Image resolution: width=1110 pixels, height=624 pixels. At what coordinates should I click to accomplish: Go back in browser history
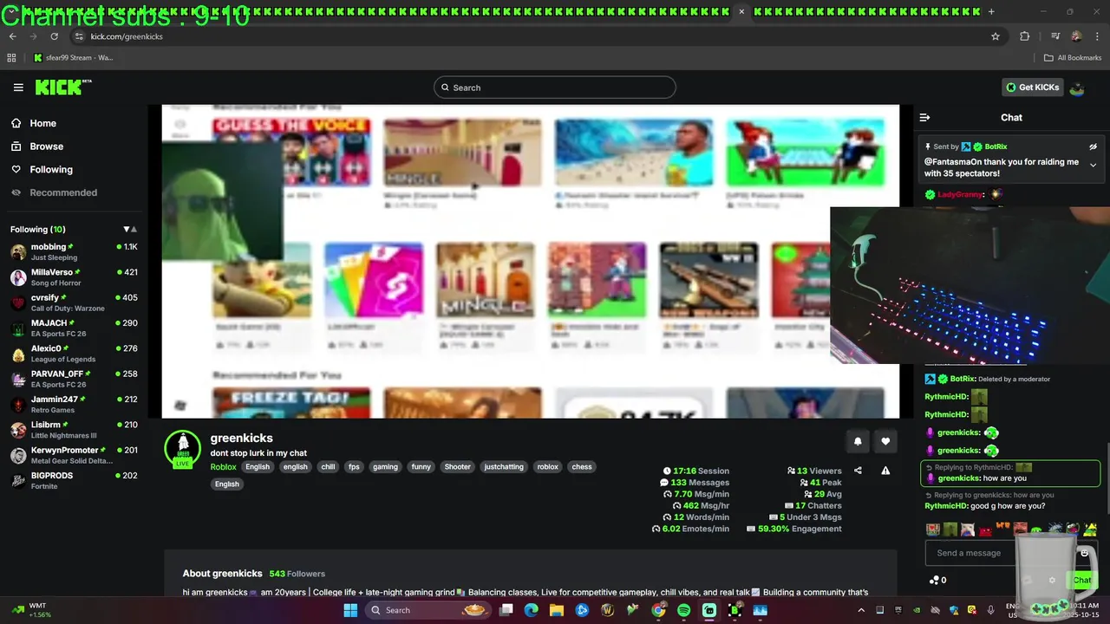click(13, 36)
